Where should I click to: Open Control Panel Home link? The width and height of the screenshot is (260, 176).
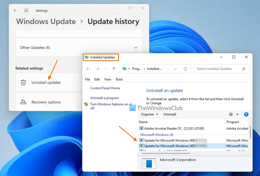pos(105,88)
